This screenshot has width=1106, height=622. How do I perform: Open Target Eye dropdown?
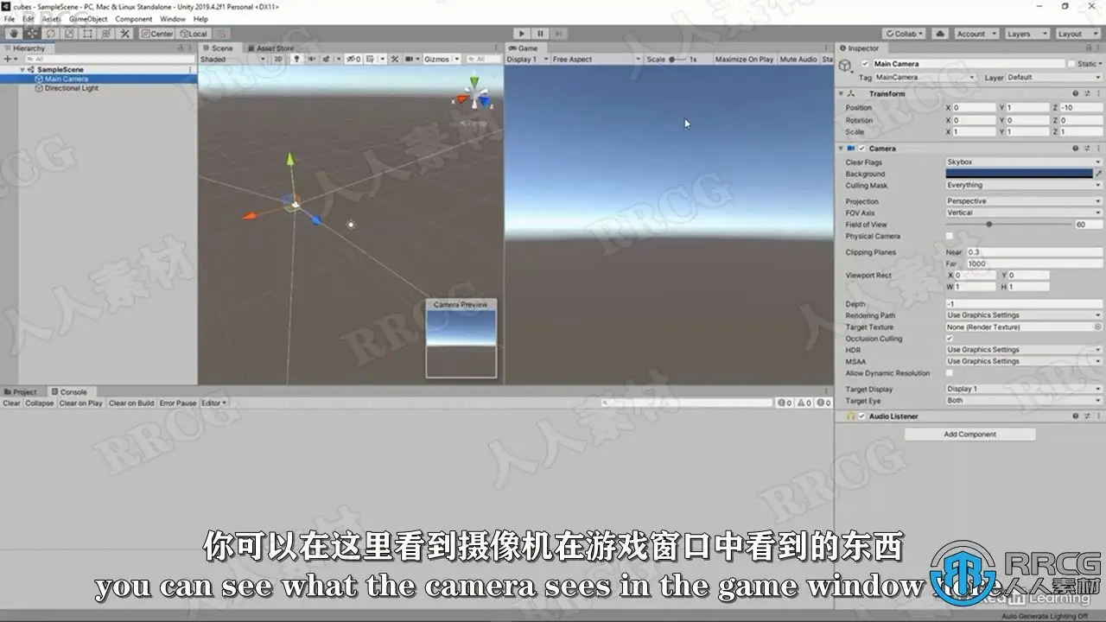click(1024, 401)
